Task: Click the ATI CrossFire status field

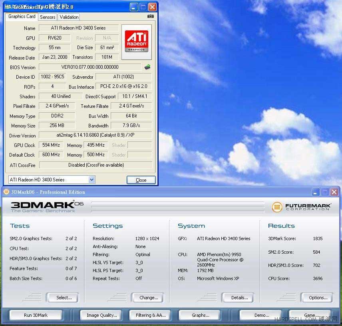Action: pos(96,165)
